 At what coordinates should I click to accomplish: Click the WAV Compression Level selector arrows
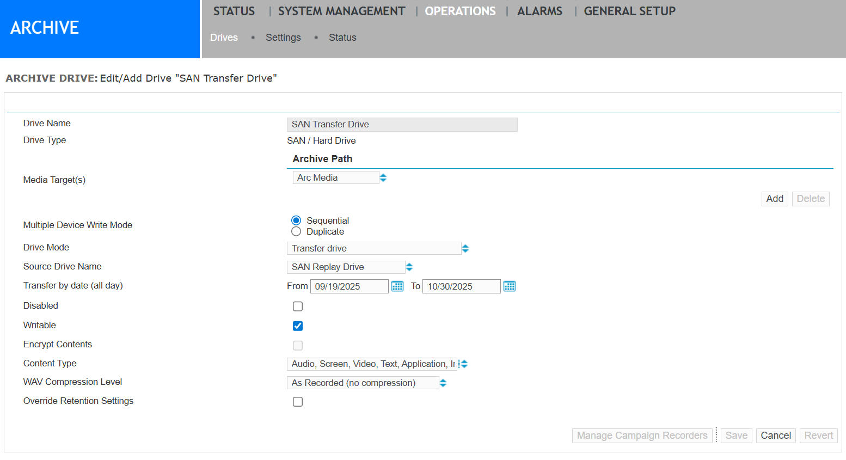(x=443, y=383)
